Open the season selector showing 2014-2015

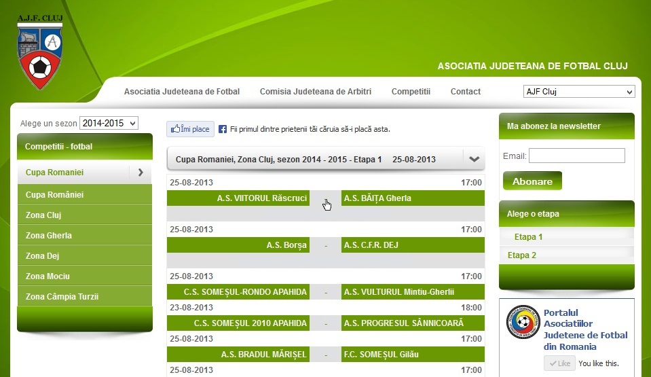tap(109, 124)
